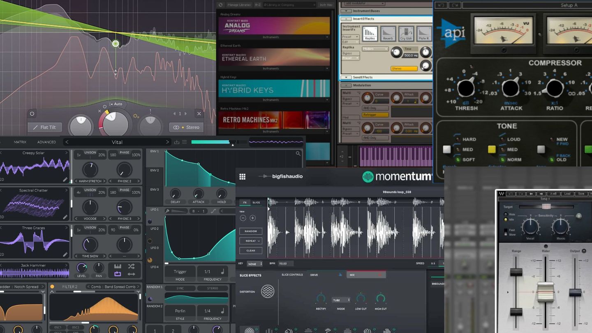The height and width of the screenshot is (333, 592).
Task: Select the Cry Wah insert effect slot
Action: click(x=406, y=33)
